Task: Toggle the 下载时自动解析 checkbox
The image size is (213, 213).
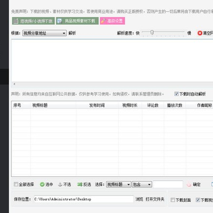Action: click(176, 94)
